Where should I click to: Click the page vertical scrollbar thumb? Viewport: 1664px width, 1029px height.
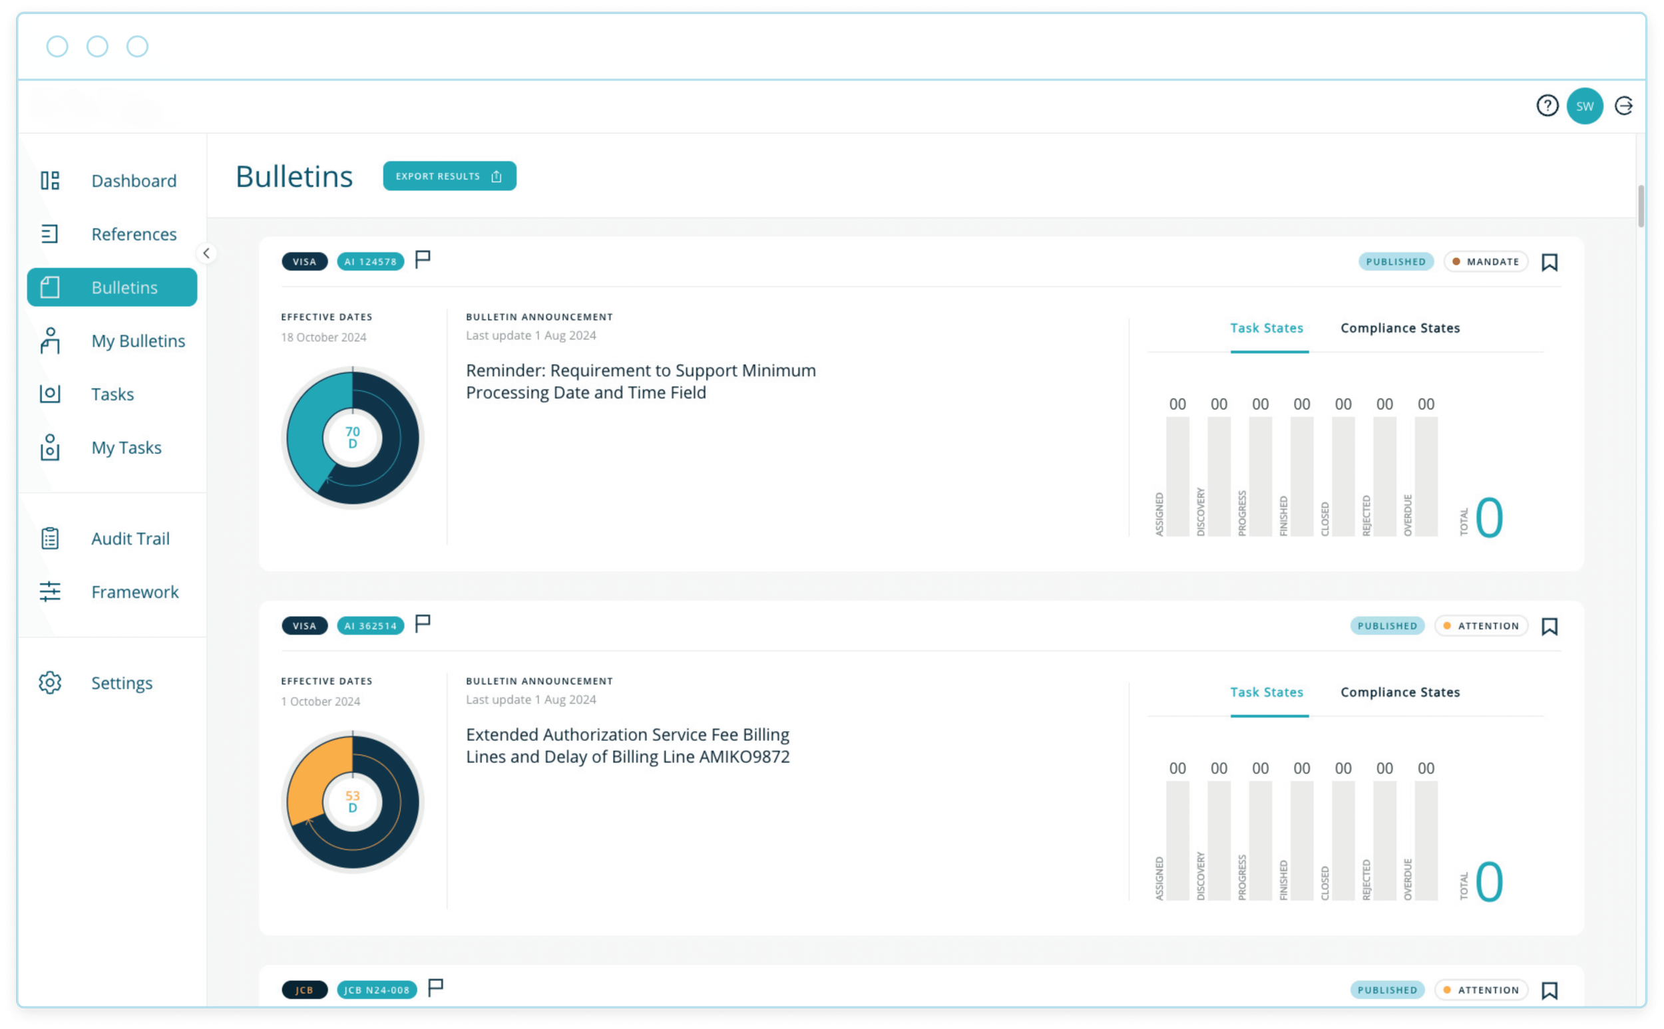click(x=1641, y=206)
